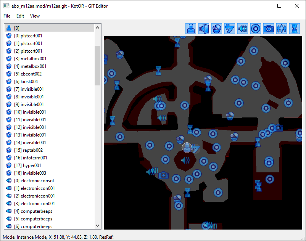Select placeable icon left of right corridor hourglass
Image resolution: width=306 pixels, height=241 pixels.
pyautogui.click(x=234, y=137)
